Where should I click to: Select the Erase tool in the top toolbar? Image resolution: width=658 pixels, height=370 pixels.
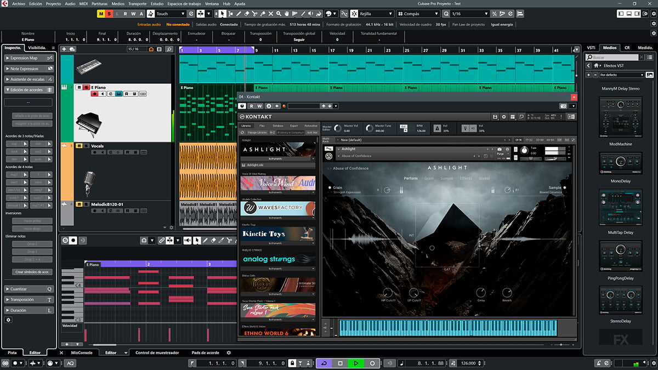pyautogui.click(x=247, y=14)
